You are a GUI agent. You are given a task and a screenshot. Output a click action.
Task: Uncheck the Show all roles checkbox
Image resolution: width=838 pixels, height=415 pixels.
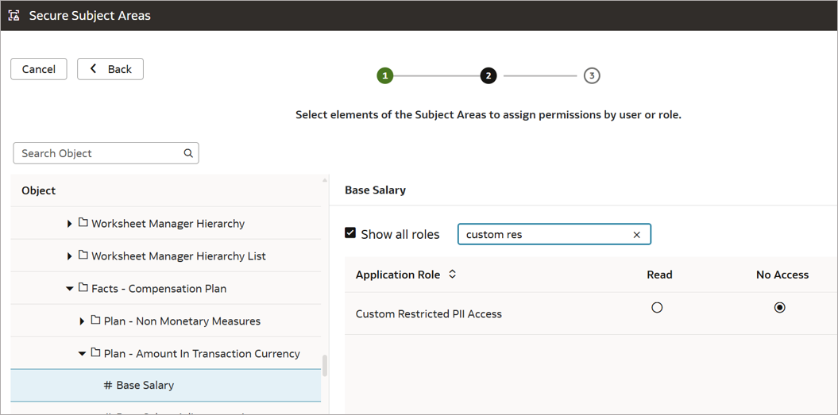350,233
